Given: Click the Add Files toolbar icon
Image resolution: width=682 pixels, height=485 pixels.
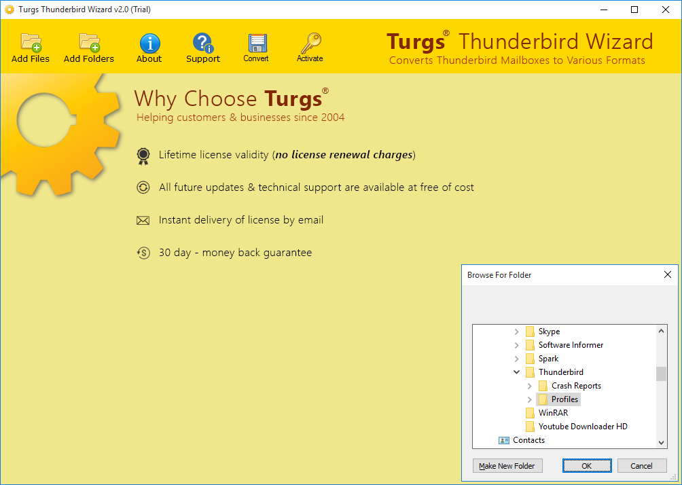Looking at the screenshot, I should [x=31, y=42].
